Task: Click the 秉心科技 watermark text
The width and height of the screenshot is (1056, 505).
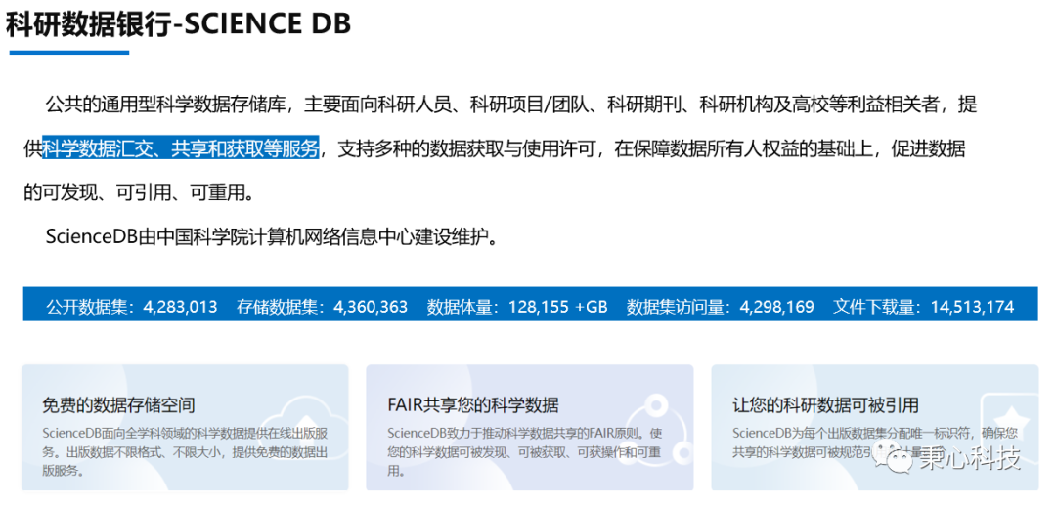Action: [968, 456]
